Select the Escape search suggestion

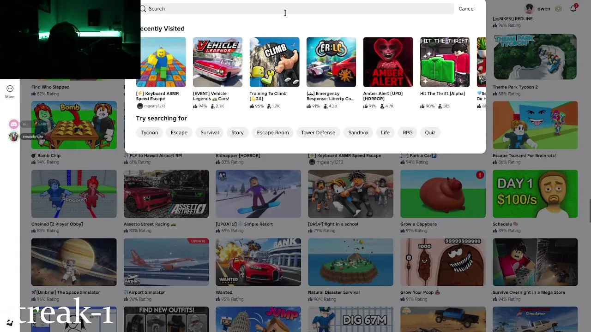tap(179, 133)
